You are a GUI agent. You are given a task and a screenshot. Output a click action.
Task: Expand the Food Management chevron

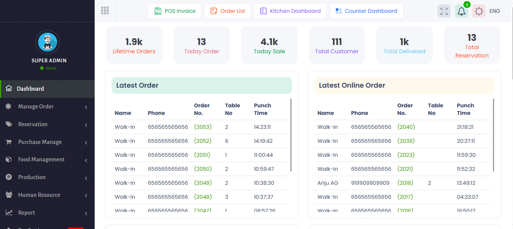click(x=86, y=161)
